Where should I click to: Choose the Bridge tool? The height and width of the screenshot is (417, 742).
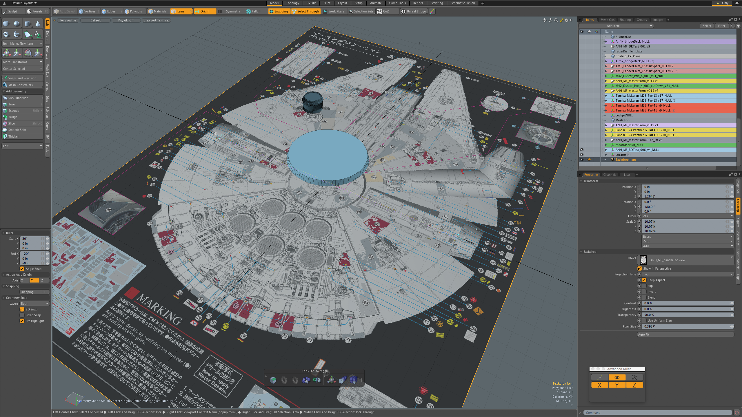point(23,117)
